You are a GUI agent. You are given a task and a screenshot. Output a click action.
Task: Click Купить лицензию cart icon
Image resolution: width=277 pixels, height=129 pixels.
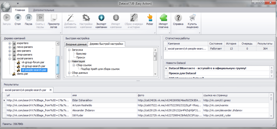pyautogui.click(x=193, y=18)
